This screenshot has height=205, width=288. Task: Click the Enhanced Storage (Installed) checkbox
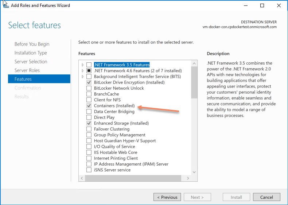(89, 123)
